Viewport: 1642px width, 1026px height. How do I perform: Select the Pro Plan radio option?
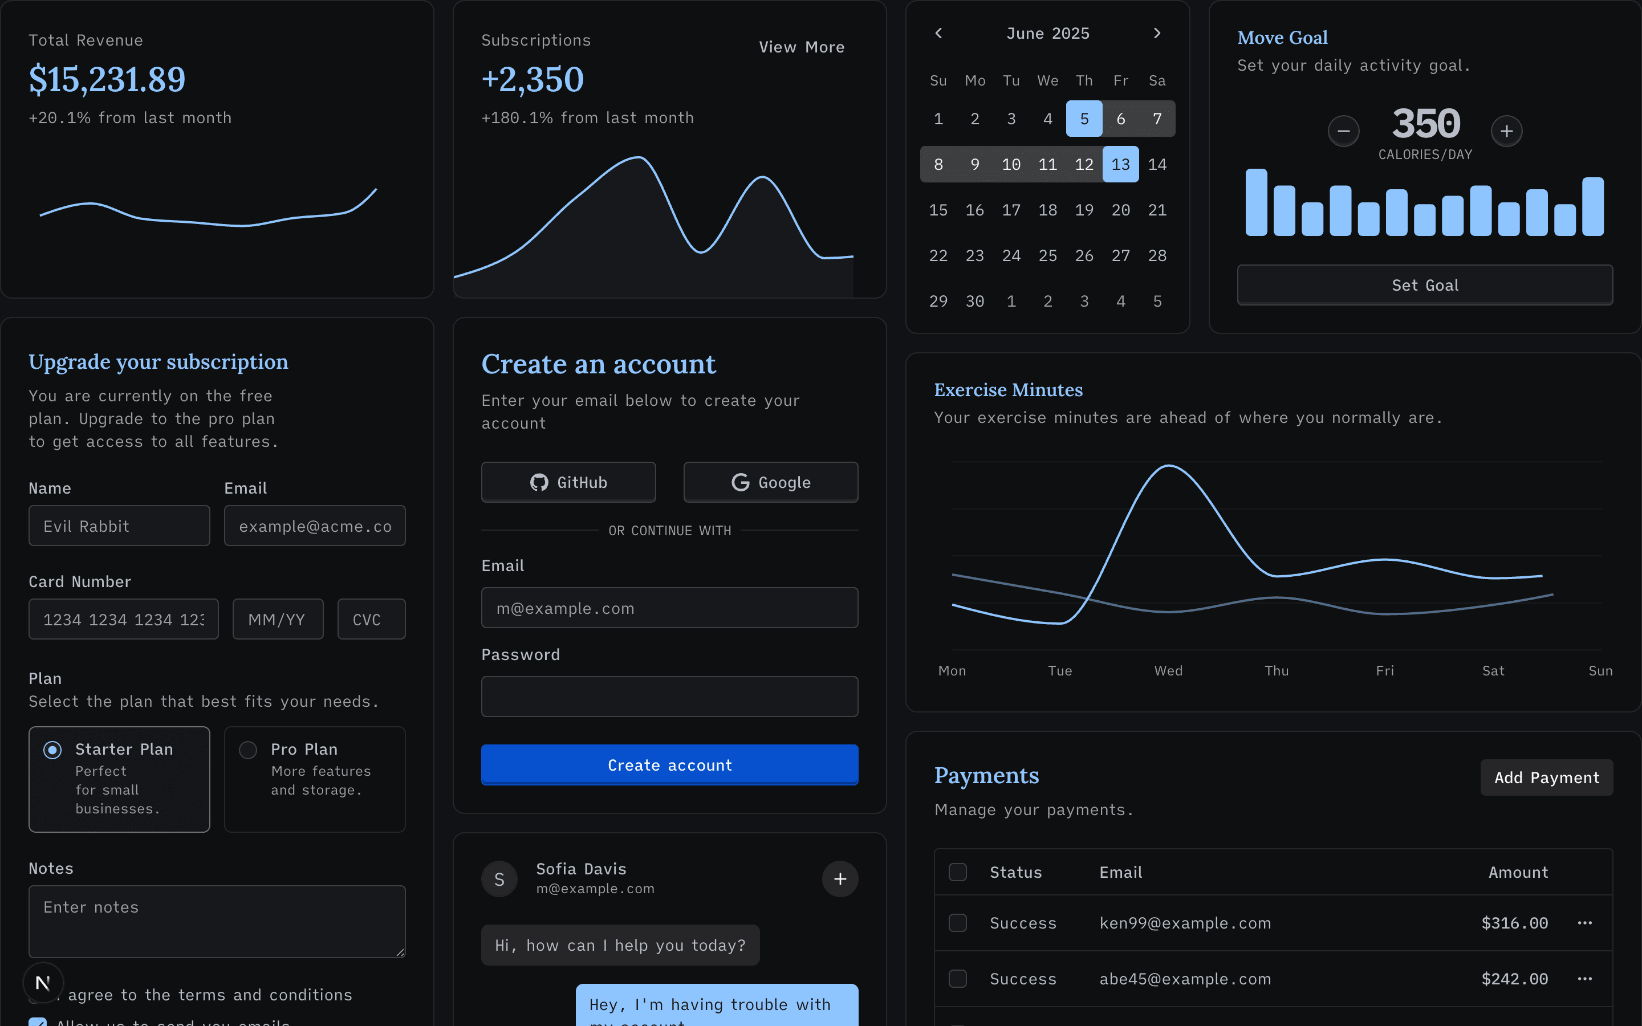pos(249,750)
